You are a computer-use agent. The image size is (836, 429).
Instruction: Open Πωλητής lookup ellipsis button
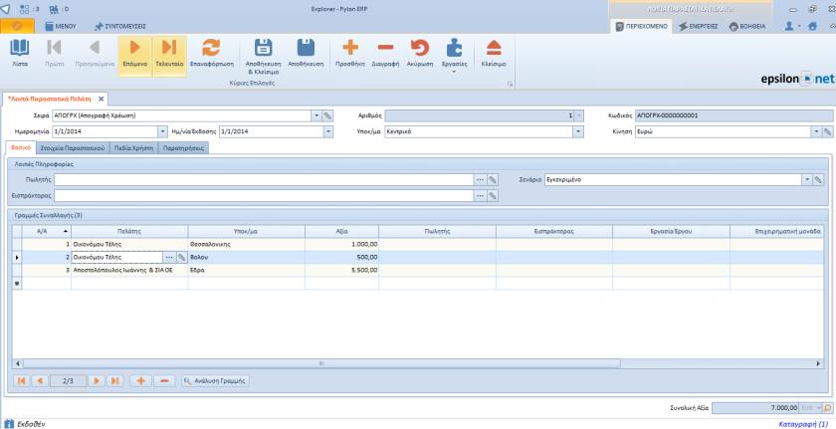[x=480, y=180]
